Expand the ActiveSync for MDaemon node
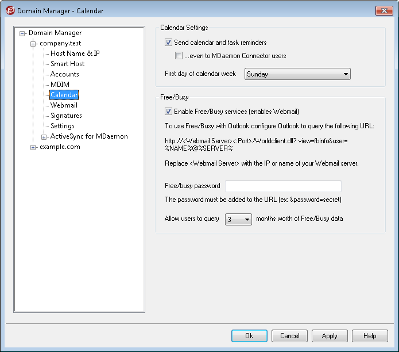399x352 pixels. pyautogui.click(x=44, y=137)
